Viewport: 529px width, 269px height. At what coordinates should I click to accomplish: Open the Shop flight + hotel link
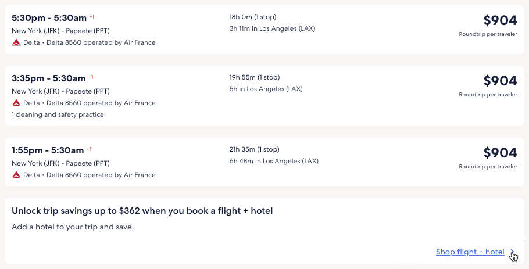click(470, 252)
